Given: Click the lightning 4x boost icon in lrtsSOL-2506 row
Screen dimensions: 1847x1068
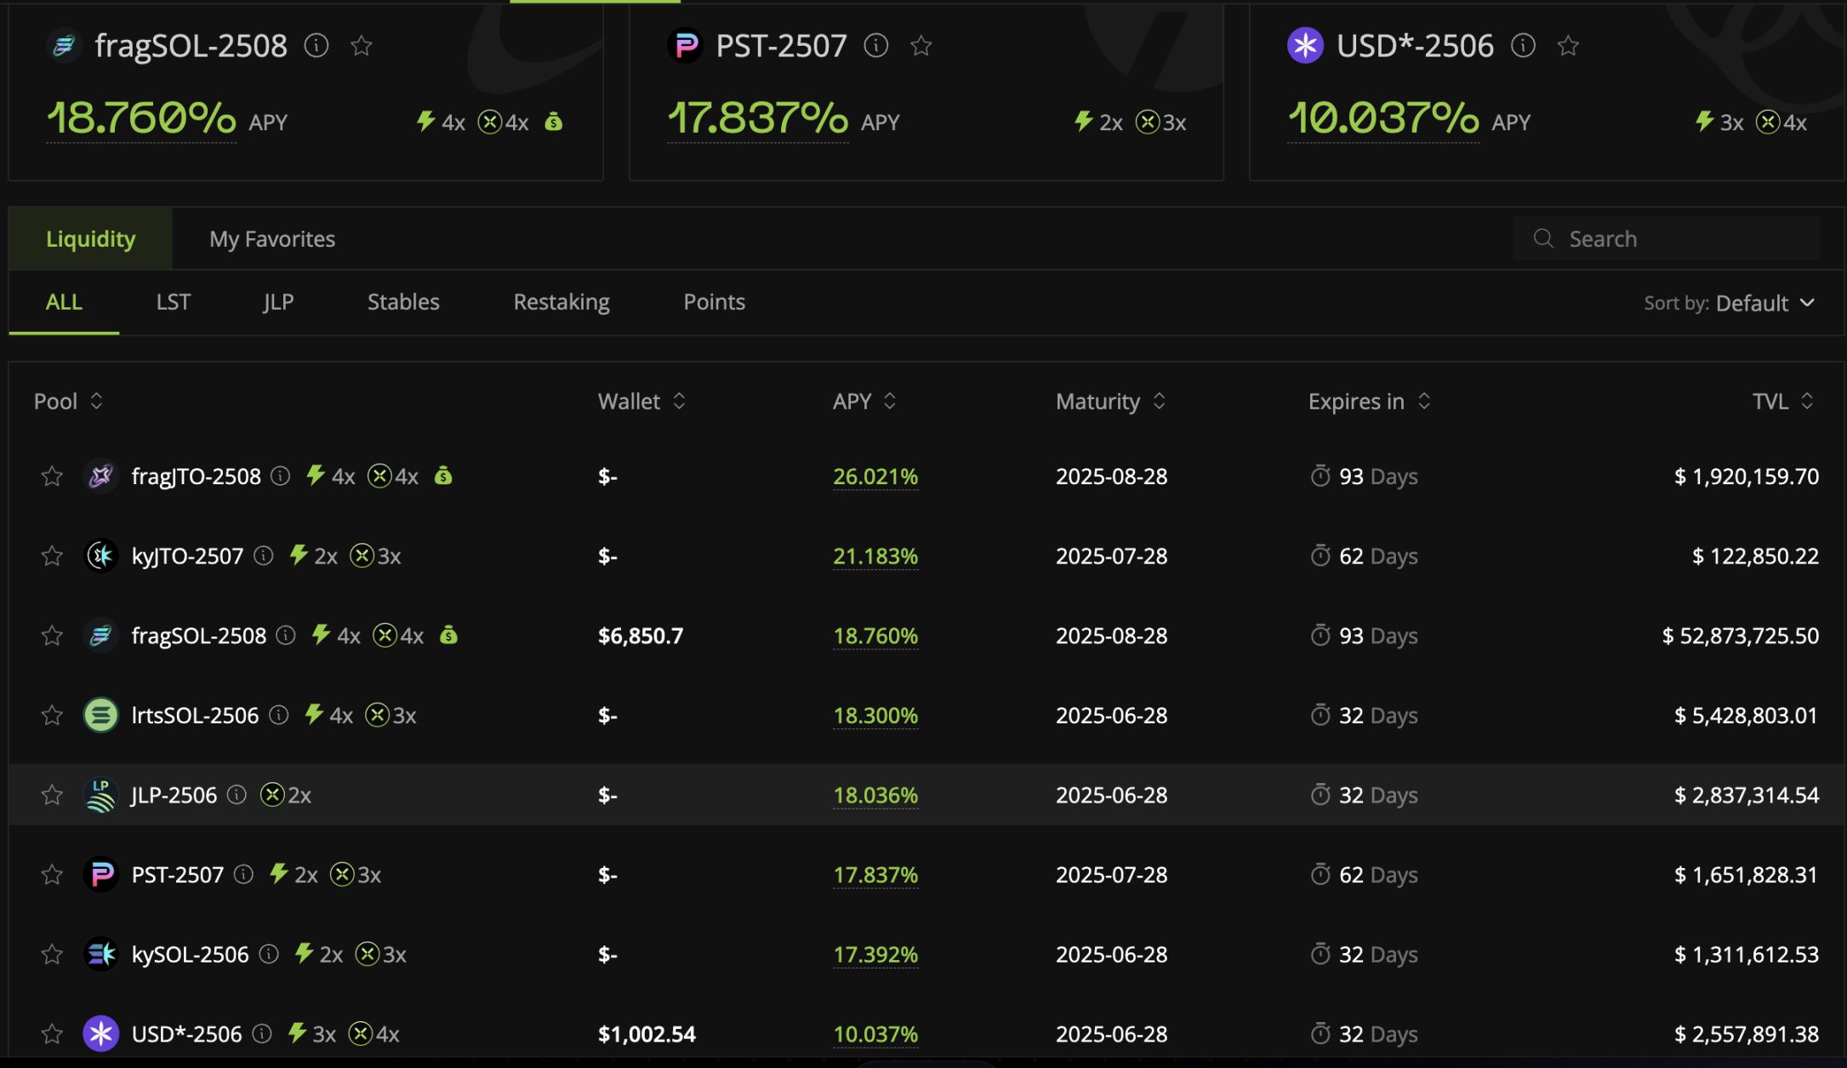Looking at the screenshot, I should click(314, 715).
